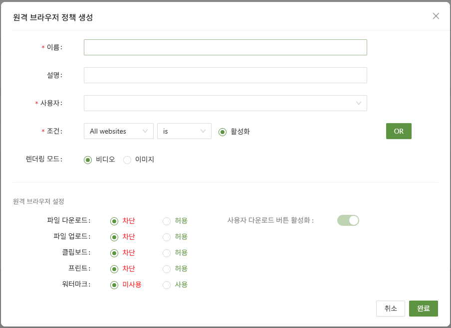
Task: Click the green OR button
Action: pyautogui.click(x=398, y=131)
